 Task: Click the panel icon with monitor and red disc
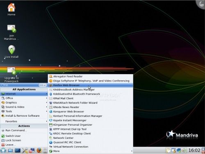click(x=32, y=151)
